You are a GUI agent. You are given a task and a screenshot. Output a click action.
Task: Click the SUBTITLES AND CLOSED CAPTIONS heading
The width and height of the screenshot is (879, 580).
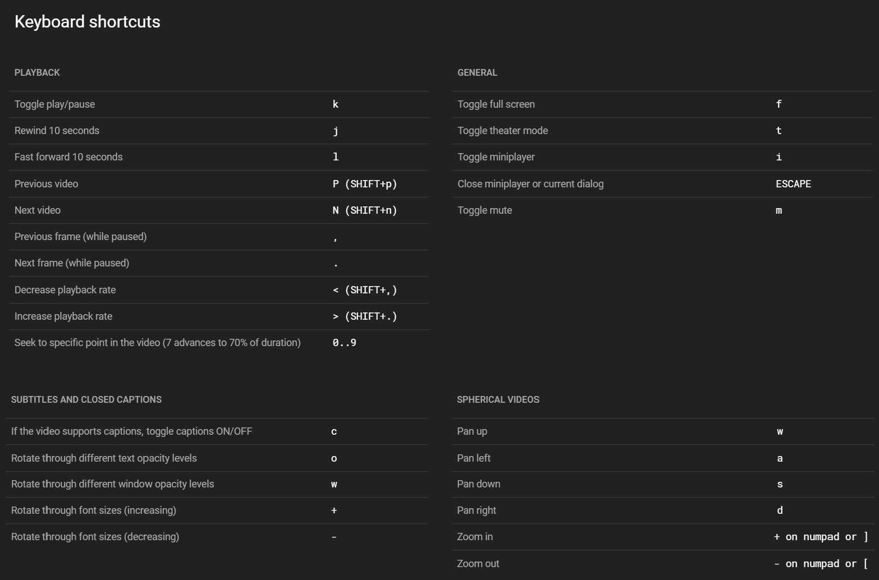(86, 399)
